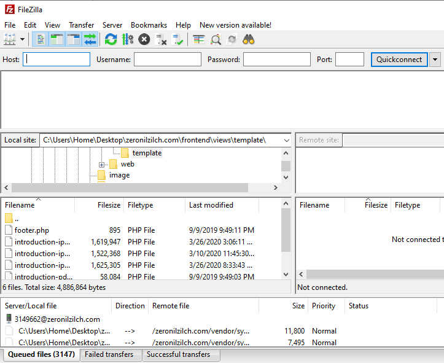Image resolution: width=444 pixels, height=363 pixels.
Task: Click local tree scroll down arrow
Action: click(286, 178)
